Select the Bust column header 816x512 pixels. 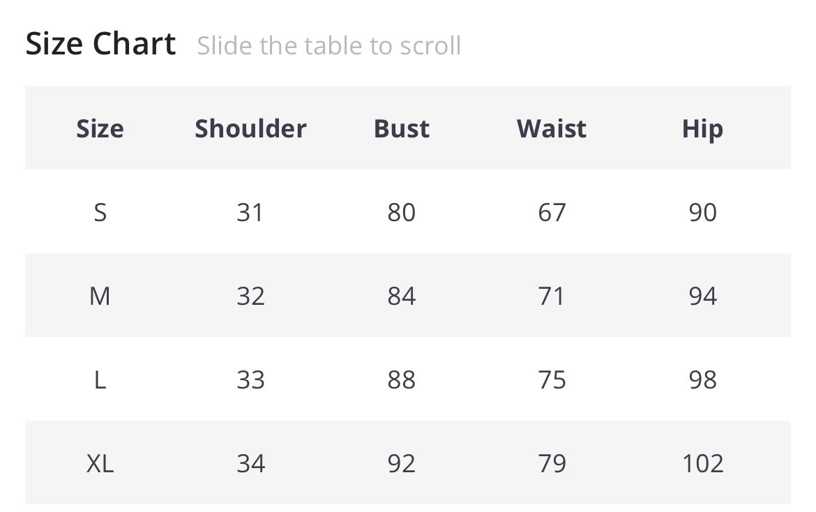(x=402, y=129)
